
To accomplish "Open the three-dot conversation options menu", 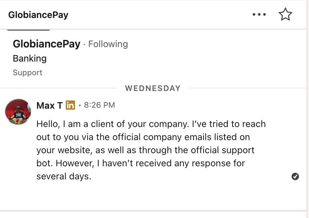I will point(259,14).
